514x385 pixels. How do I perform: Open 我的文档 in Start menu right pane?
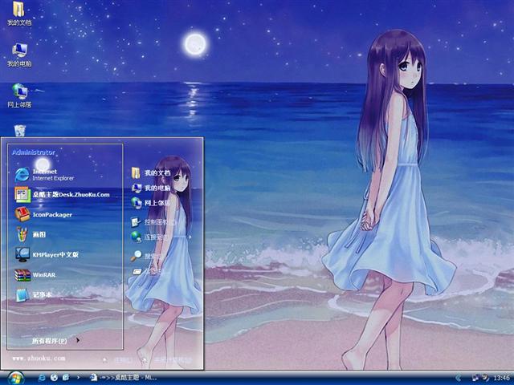[157, 172]
